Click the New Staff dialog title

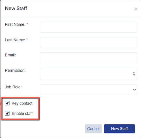coord(16,8)
